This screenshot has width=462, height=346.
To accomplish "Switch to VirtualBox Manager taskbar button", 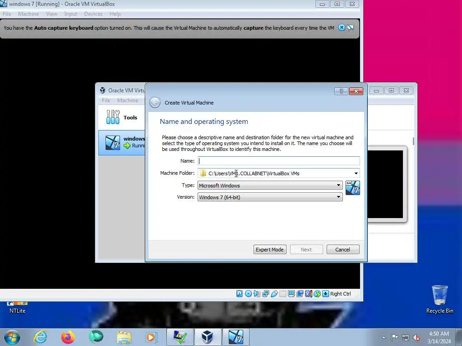I will [208, 337].
